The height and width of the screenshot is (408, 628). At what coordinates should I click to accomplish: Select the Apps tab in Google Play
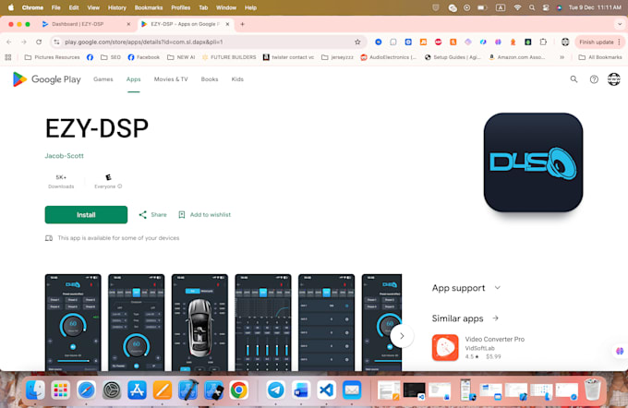[x=133, y=79]
